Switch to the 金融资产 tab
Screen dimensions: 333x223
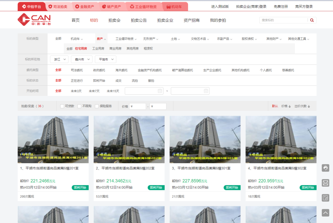85,6
